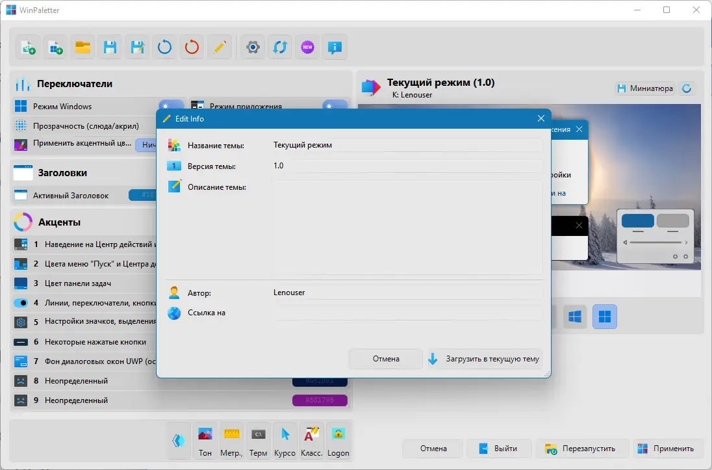The width and height of the screenshot is (712, 470).
Task: Pick the purple #881798 color swatch
Action: point(320,400)
